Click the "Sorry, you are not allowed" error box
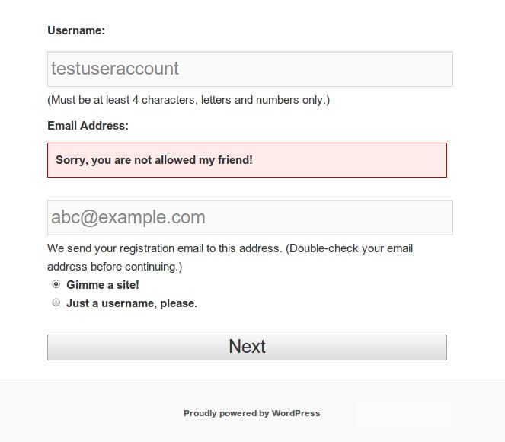This screenshot has height=442, width=505. pyautogui.click(x=247, y=160)
